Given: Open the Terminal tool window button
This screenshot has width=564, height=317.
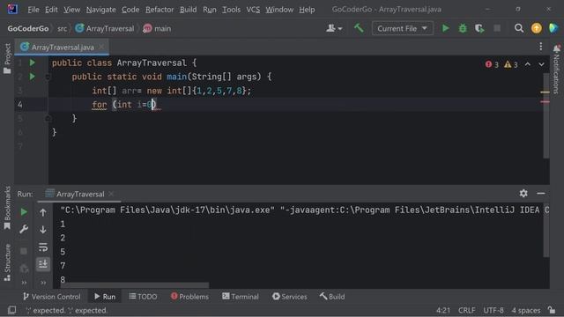Looking at the screenshot, I should [241, 297].
